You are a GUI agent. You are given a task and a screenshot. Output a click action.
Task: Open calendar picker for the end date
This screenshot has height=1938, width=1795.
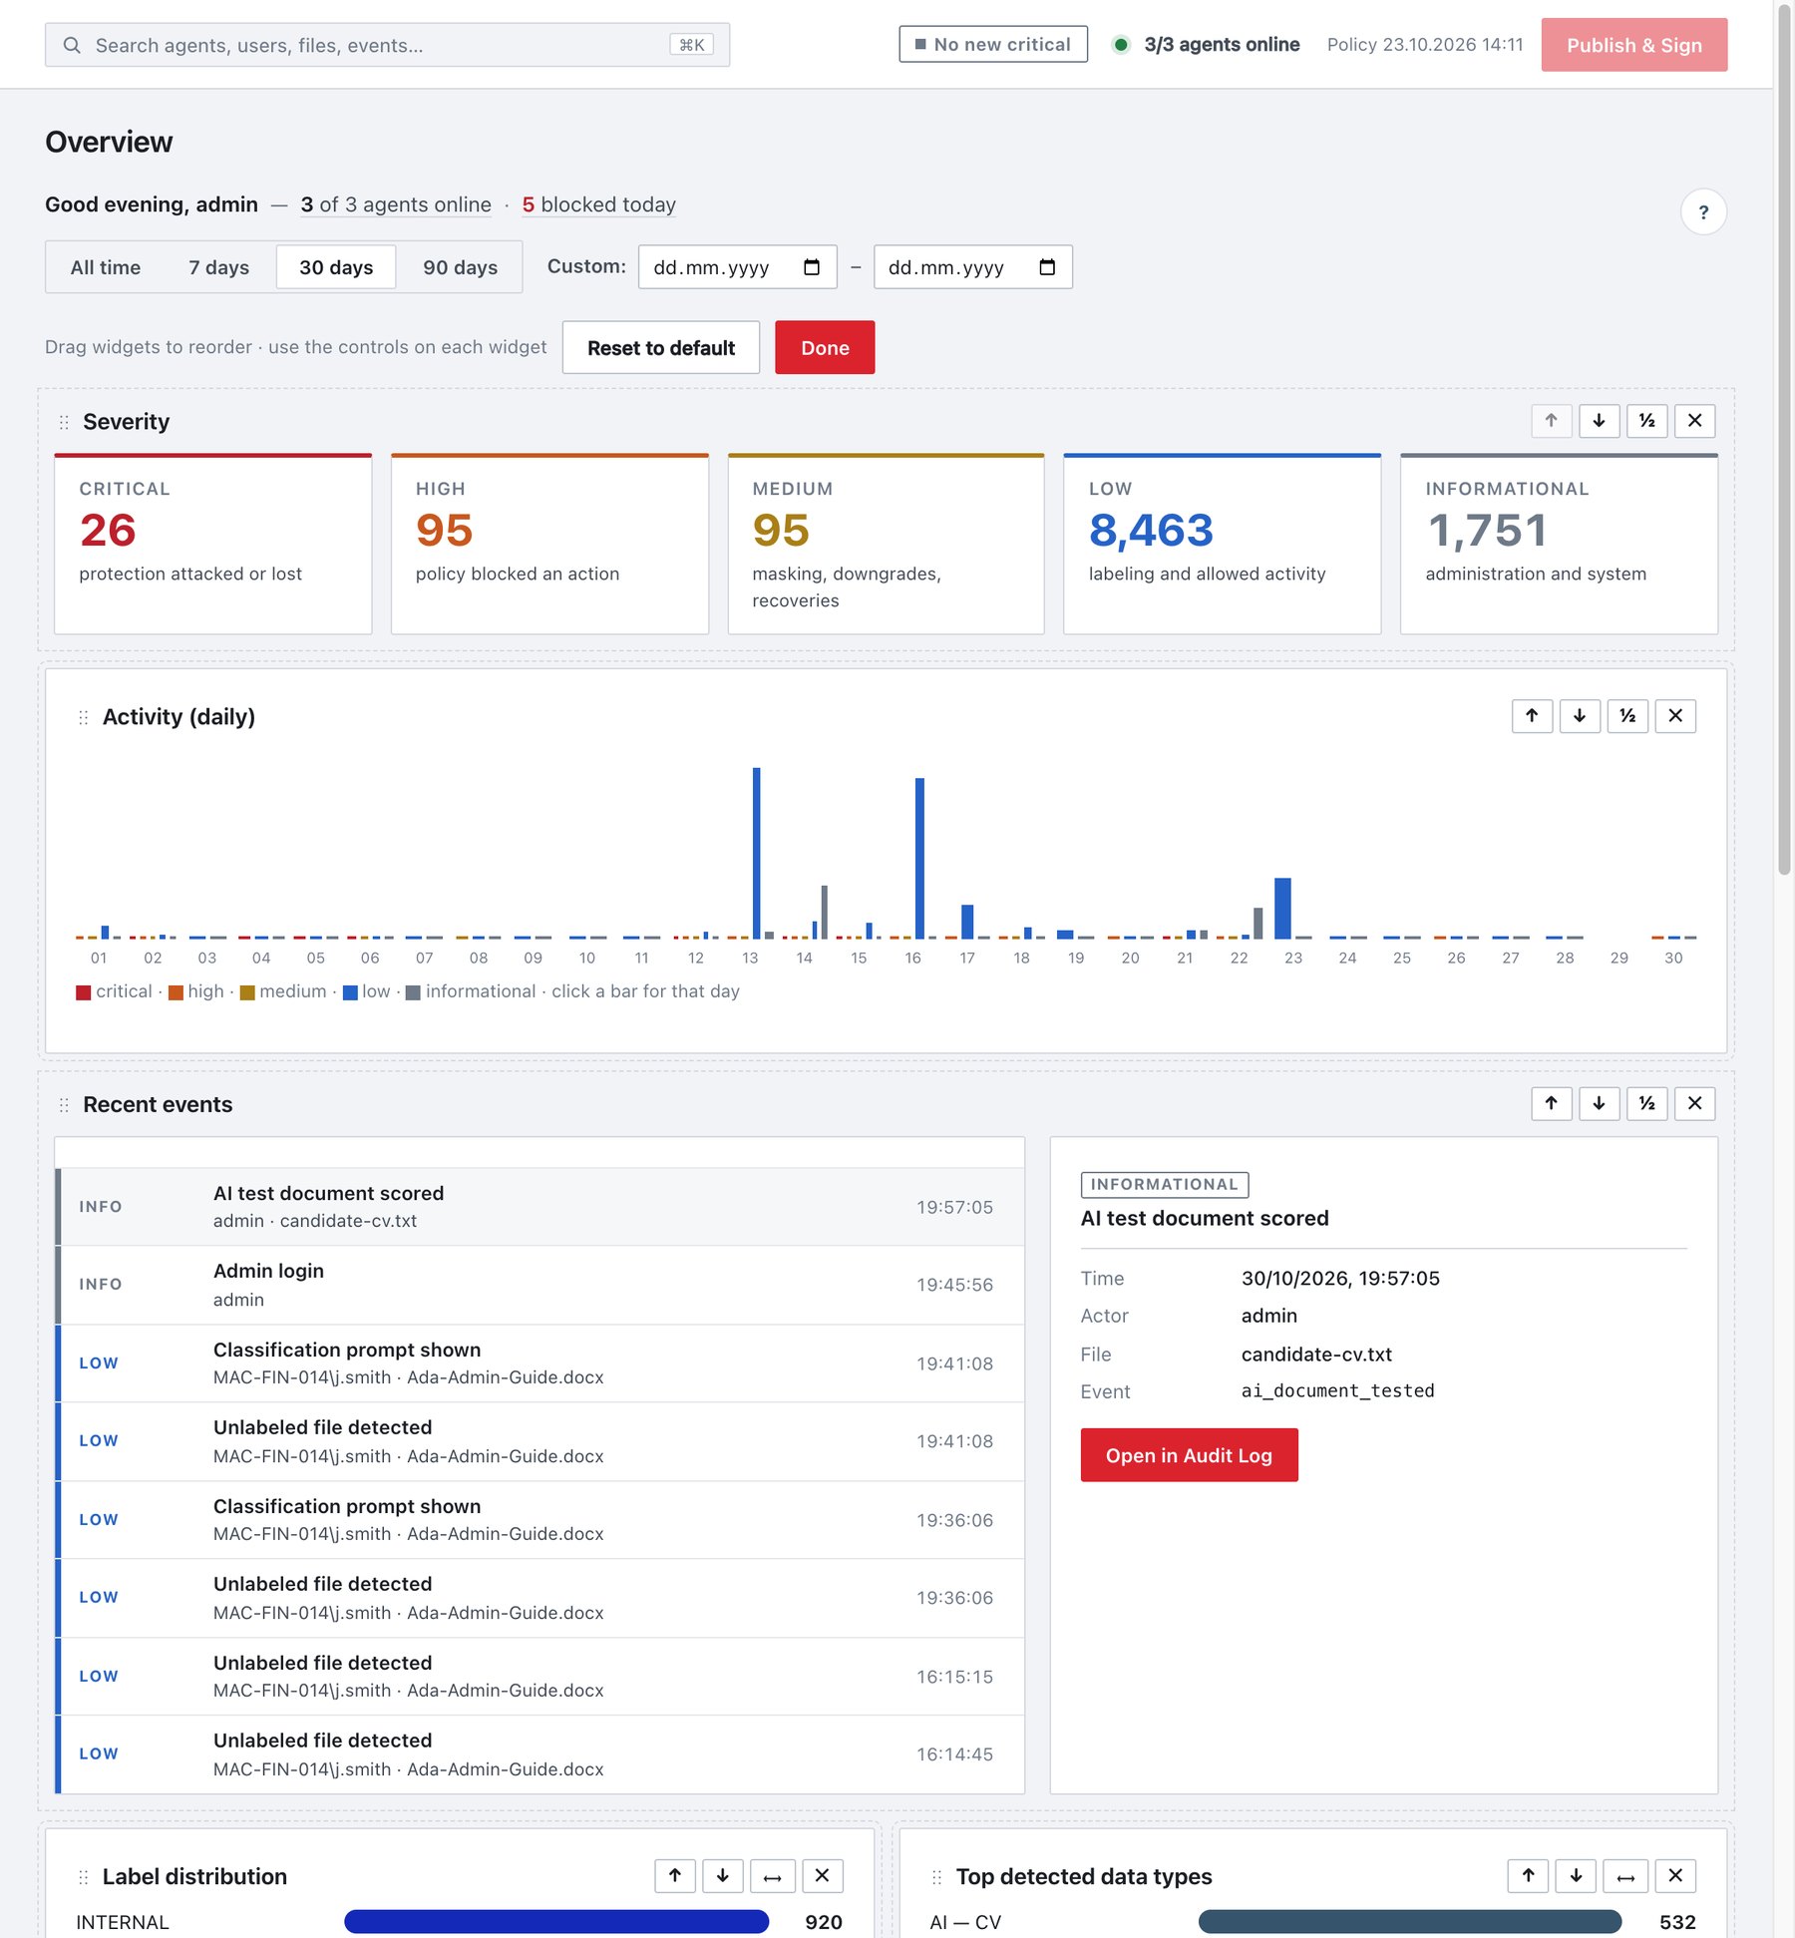tap(1047, 267)
